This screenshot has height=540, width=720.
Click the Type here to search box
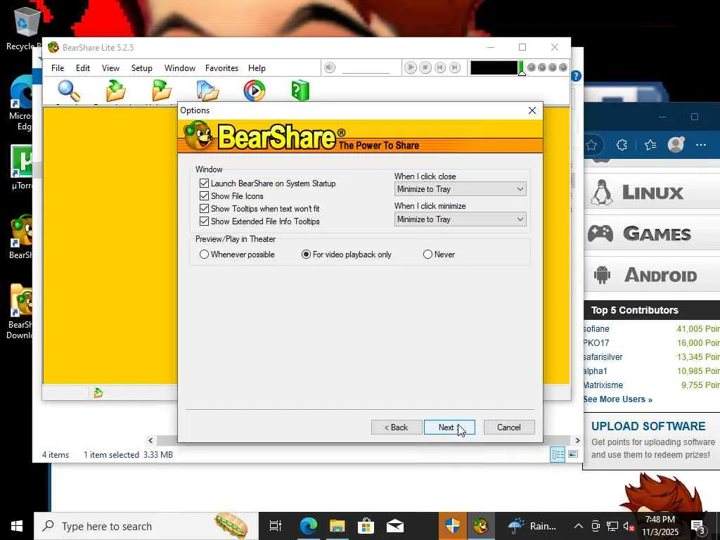[x=146, y=526]
